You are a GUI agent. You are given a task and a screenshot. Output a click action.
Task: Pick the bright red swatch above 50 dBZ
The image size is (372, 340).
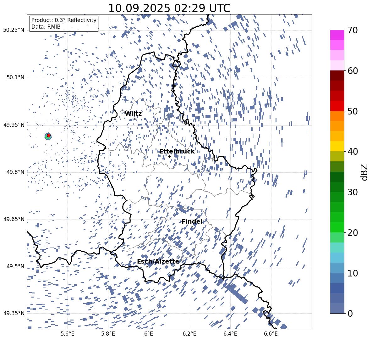coord(337,106)
